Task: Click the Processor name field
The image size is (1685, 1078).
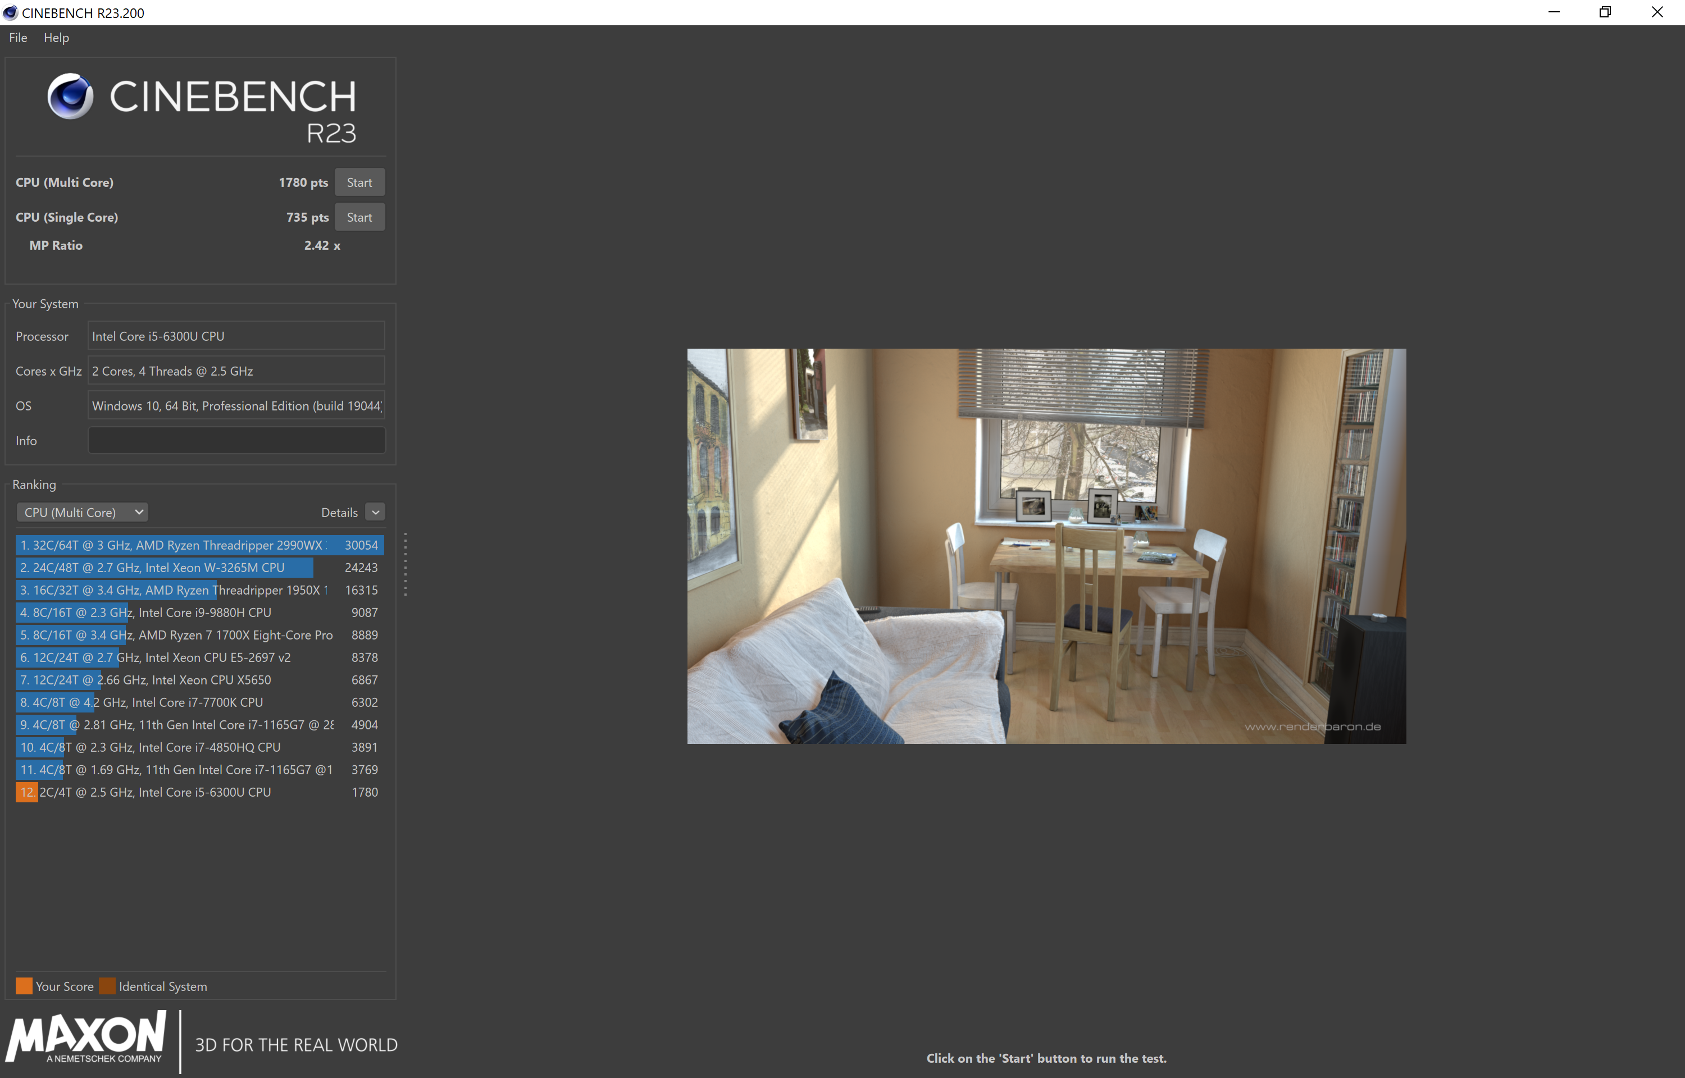Action: click(x=236, y=336)
